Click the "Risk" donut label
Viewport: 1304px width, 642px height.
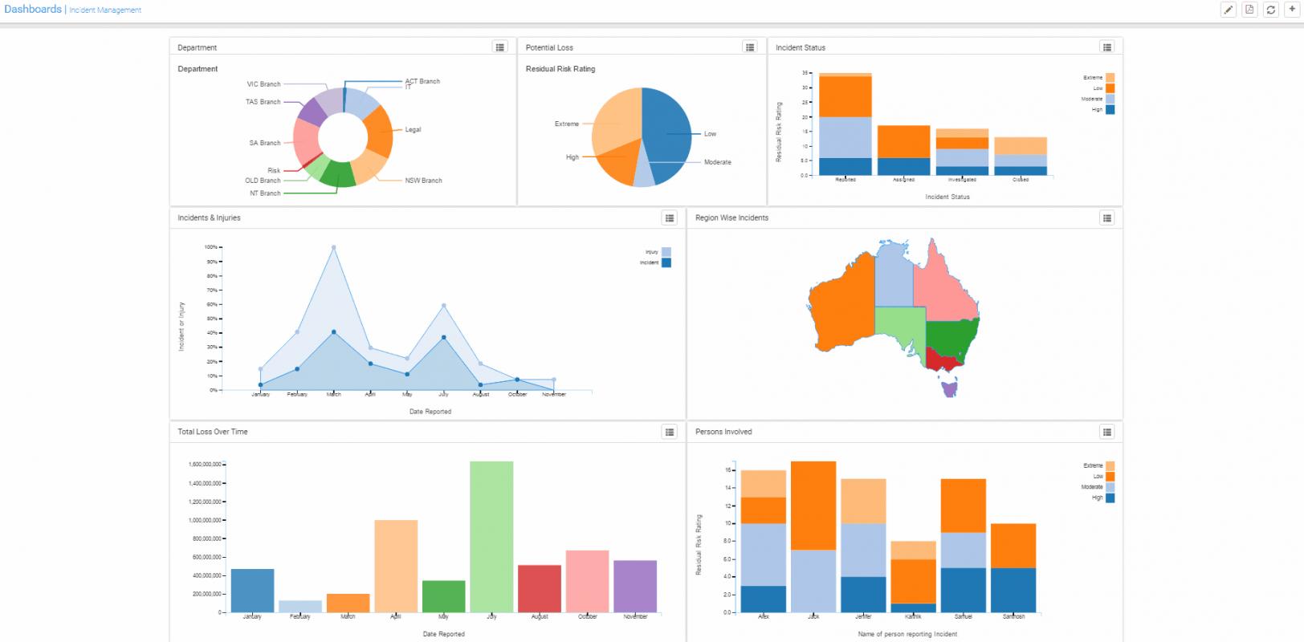click(x=274, y=170)
